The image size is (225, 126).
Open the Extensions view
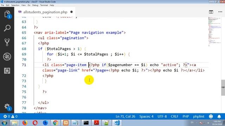click(x=7, y=71)
